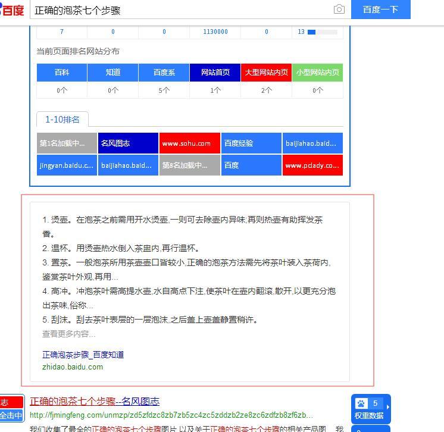
Task: Click the step 2. 温杯 text line
Action: coord(121,248)
